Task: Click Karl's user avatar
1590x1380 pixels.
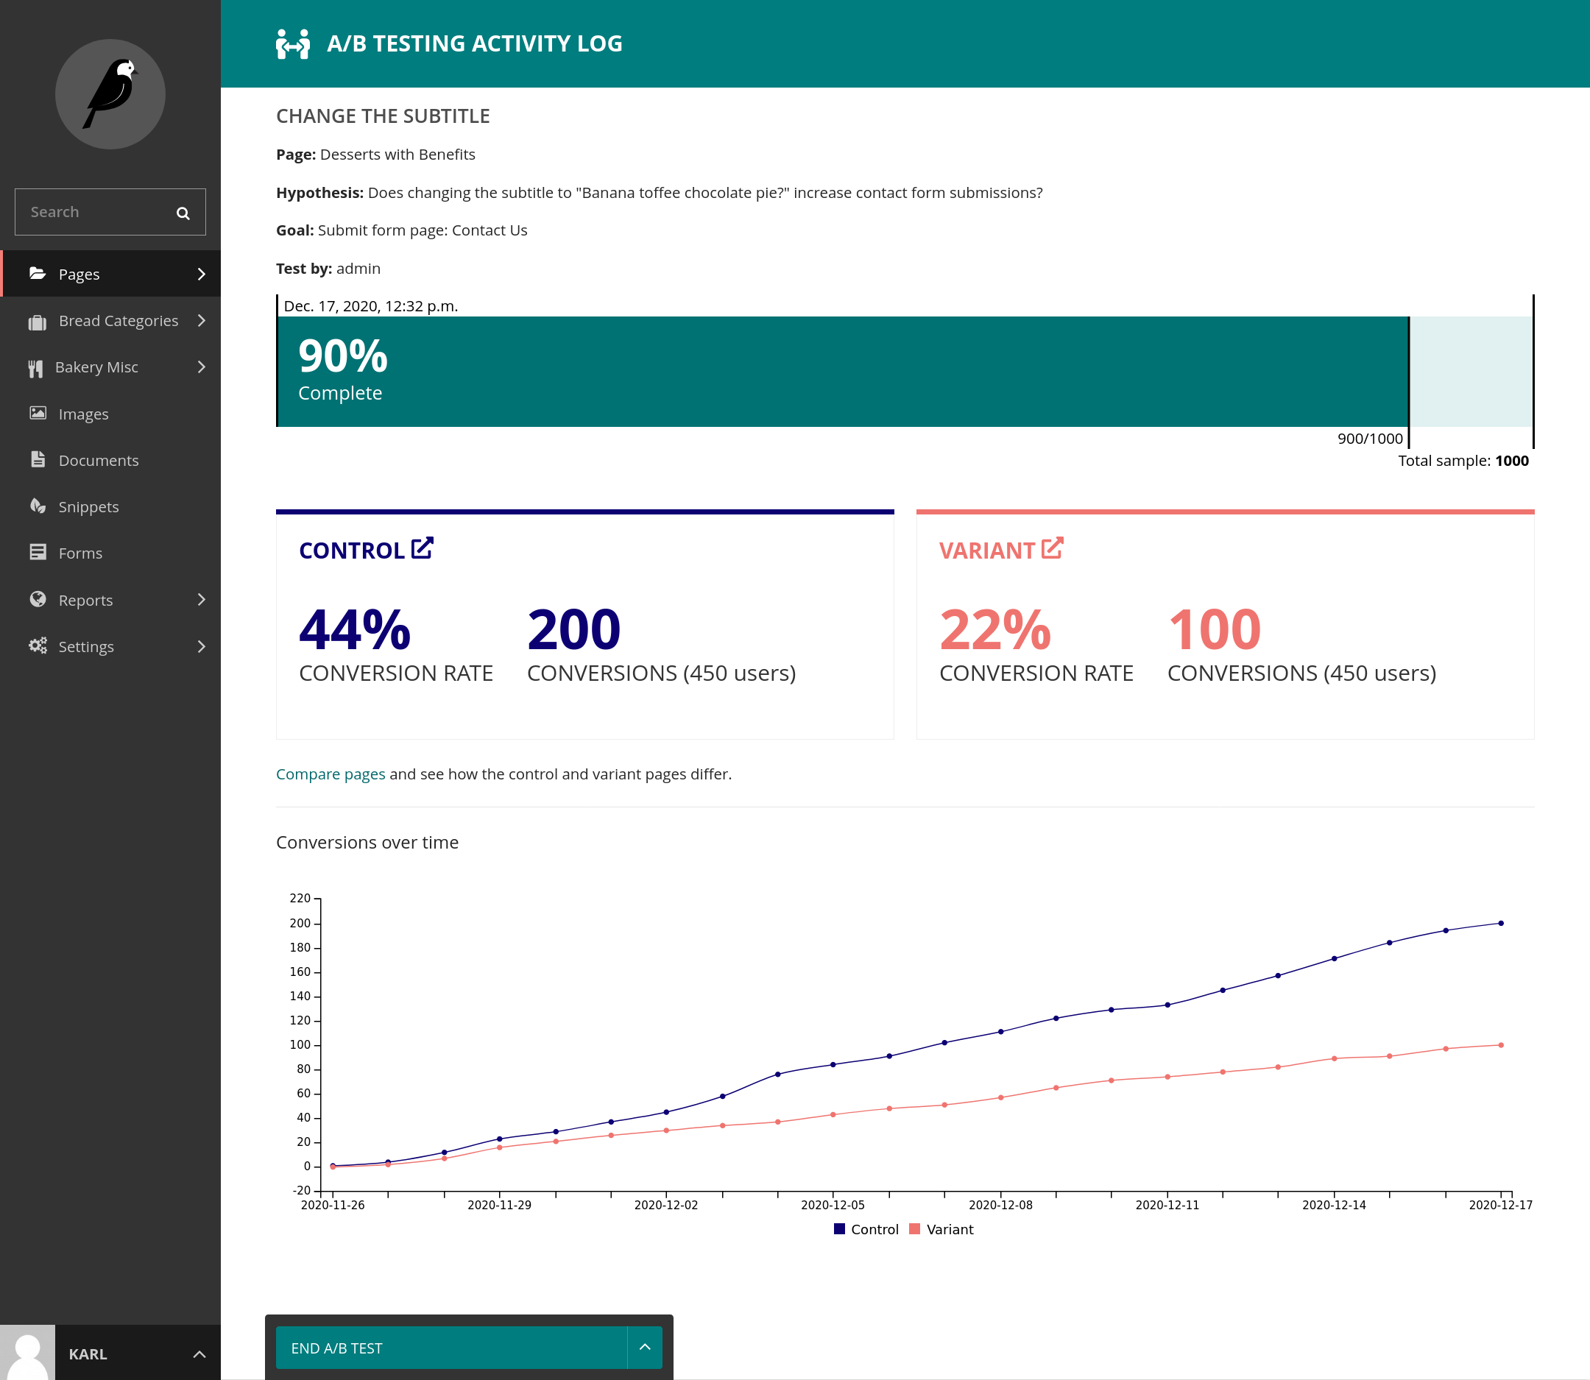Action: pos(28,1352)
